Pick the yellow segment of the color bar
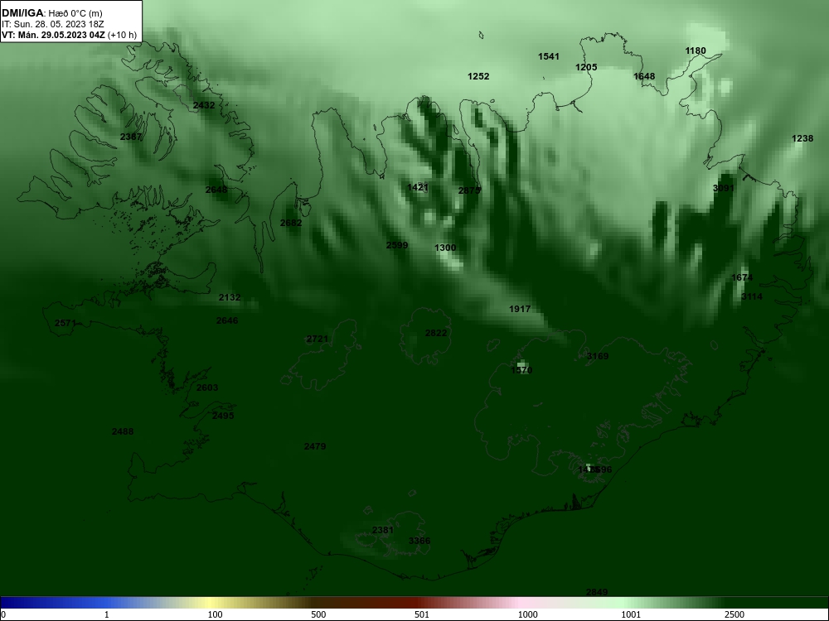829x621 pixels. click(211, 603)
